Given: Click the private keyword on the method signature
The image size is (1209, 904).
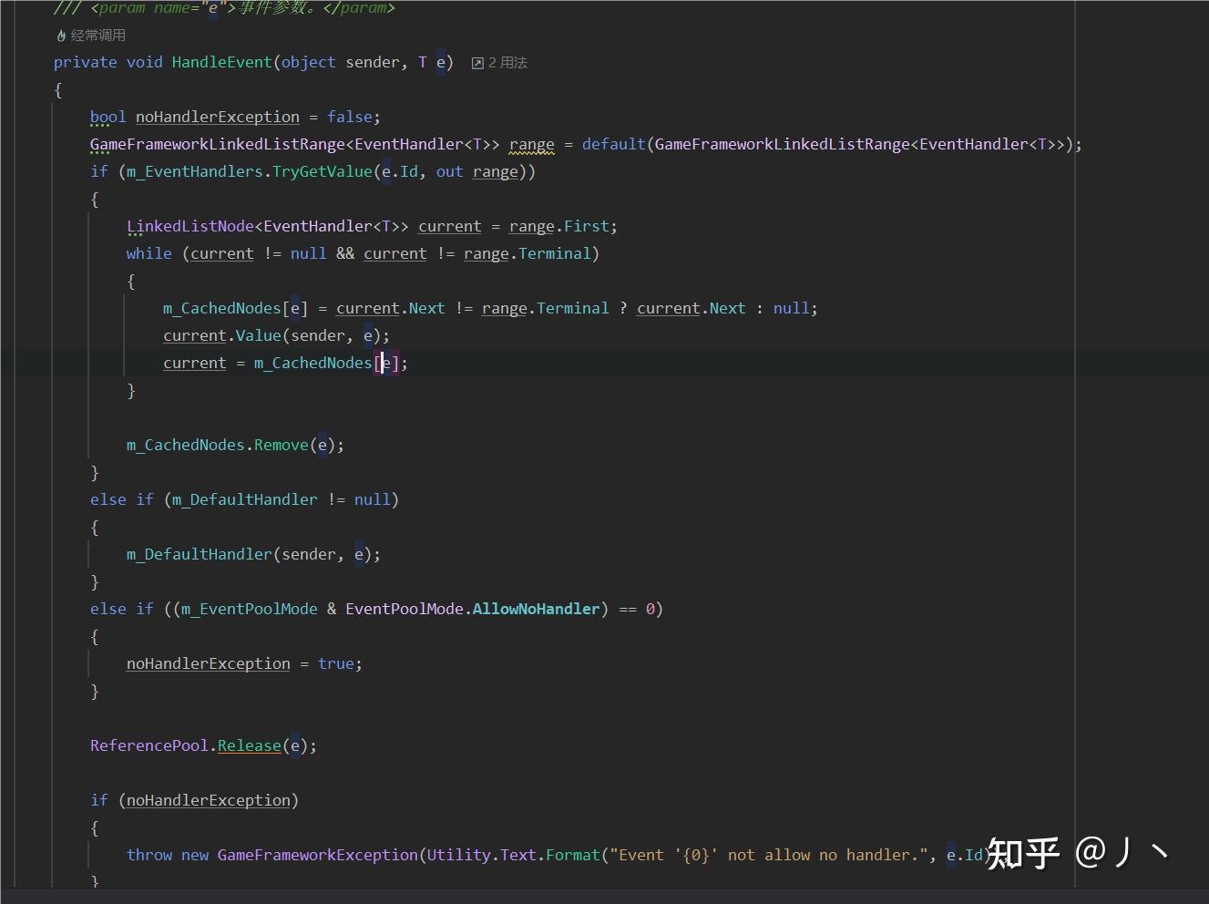Looking at the screenshot, I should click(x=85, y=62).
